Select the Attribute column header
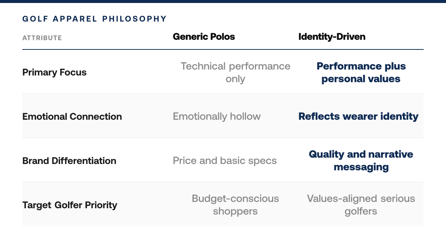The width and height of the screenshot is (446, 251). point(42,38)
